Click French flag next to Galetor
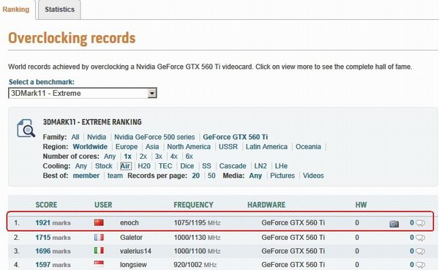This screenshot has width=439, height=270. (99, 237)
